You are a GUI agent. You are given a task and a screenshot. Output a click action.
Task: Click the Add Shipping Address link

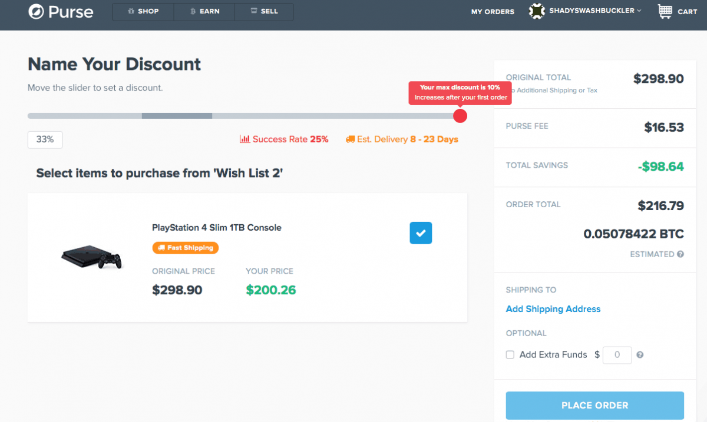(x=553, y=309)
